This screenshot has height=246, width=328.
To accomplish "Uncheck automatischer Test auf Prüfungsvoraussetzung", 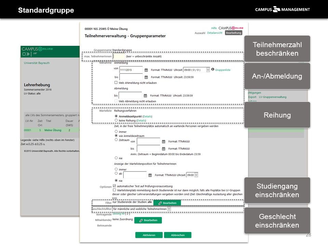I will point(114,186).
